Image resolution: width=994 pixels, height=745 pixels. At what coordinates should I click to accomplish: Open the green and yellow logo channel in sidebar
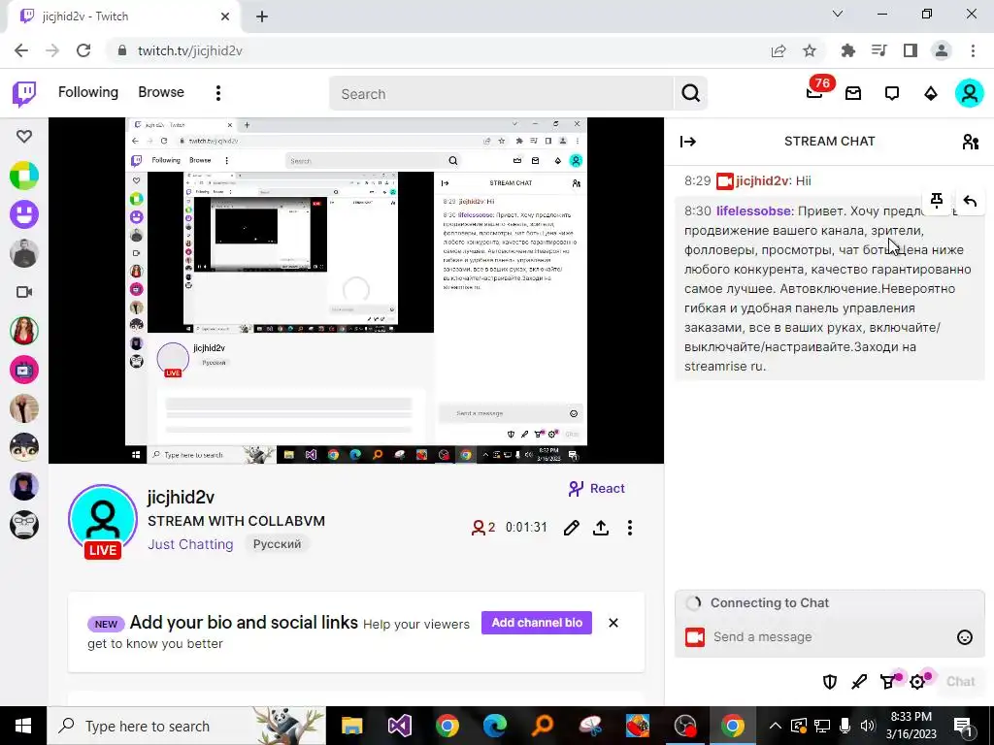click(x=24, y=176)
